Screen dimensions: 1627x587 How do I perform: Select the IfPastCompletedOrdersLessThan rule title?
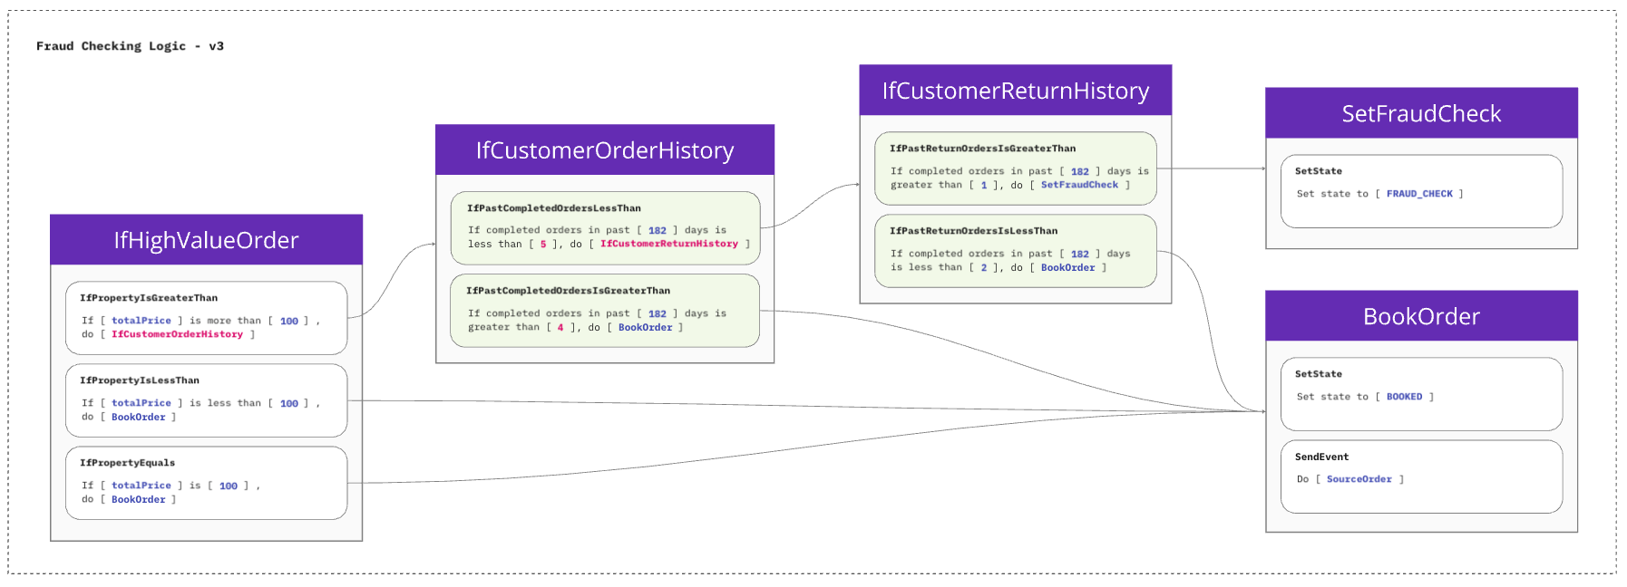(x=553, y=208)
